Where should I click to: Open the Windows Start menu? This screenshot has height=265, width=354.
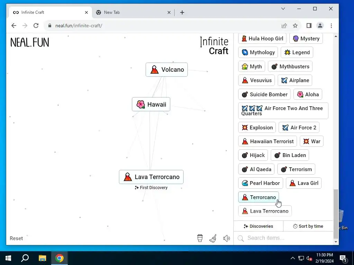click(x=8, y=258)
